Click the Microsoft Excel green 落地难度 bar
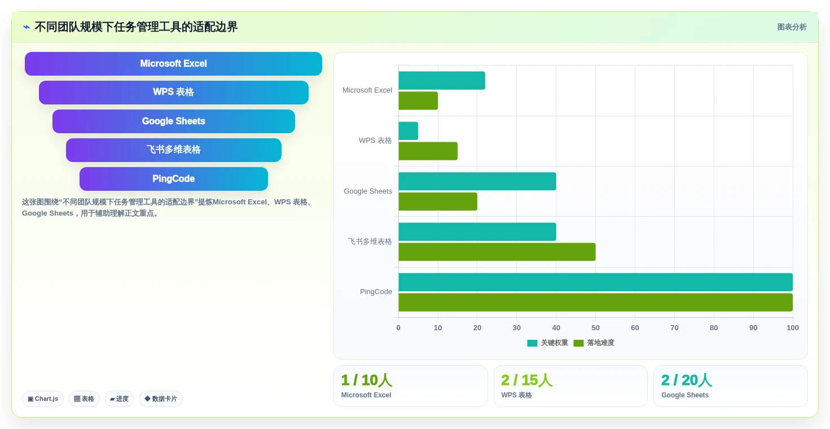The width and height of the screenshot is (830, 429). (418, 101)
